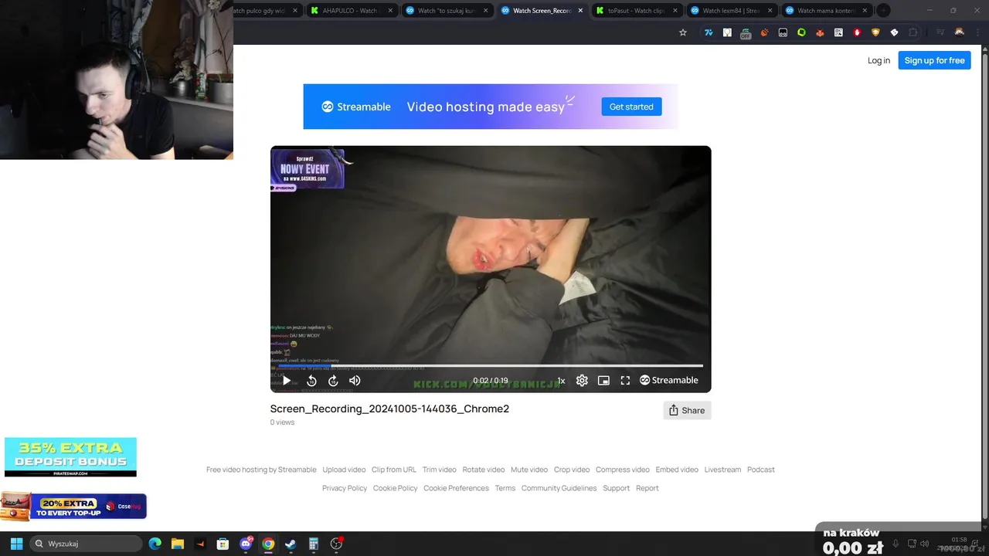Skip forward 10 seconds in video
Image resolution: width=989 pixels, height=556 pixels.
pos(333,381)
